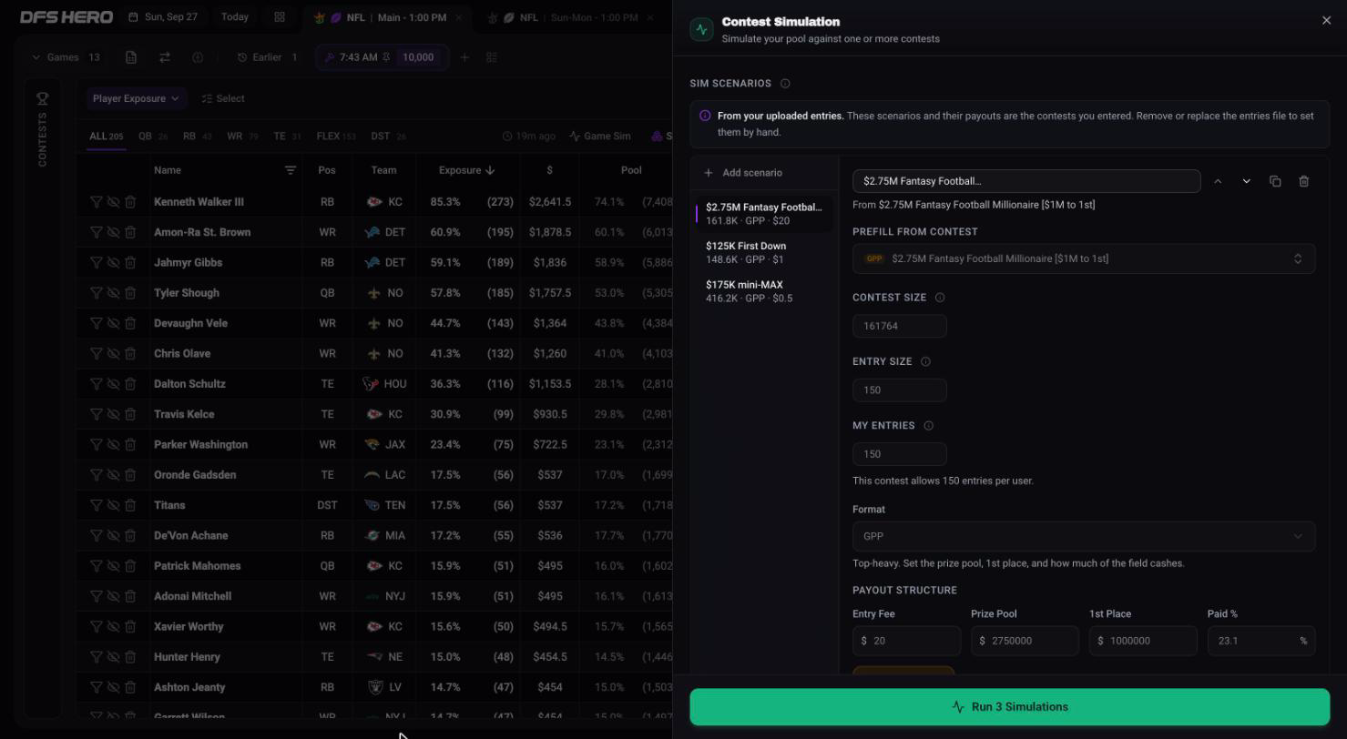Switch to QB position tab
Screen dimensions: 1347x739
click(153, 137)
